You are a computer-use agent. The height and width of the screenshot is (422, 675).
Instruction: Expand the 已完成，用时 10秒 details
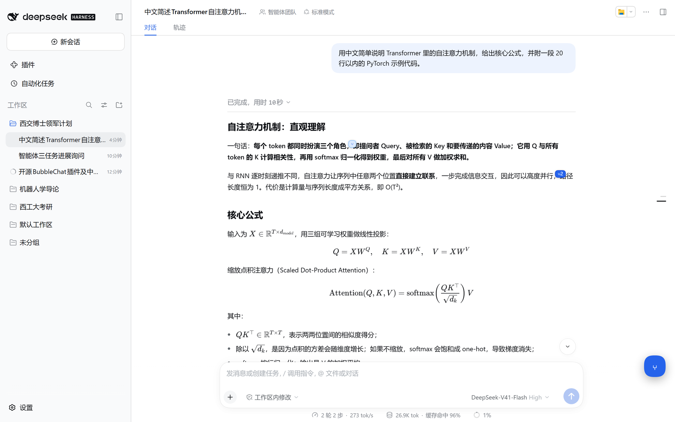pyautogui.click(x=259, y=102)
